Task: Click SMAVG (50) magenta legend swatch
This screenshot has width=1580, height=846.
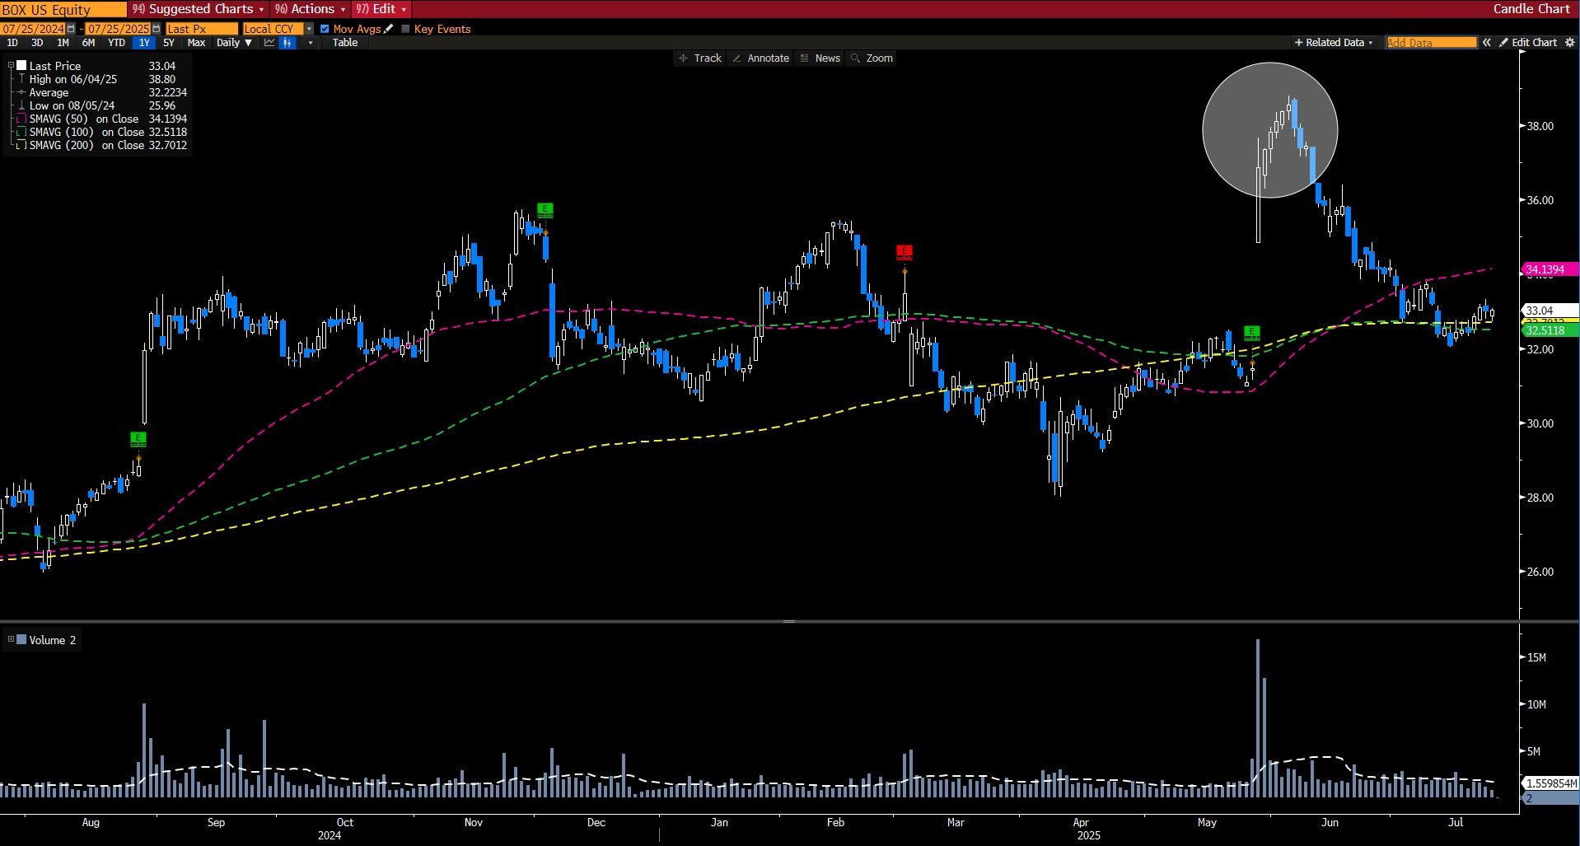Action: tap(21, 119)
